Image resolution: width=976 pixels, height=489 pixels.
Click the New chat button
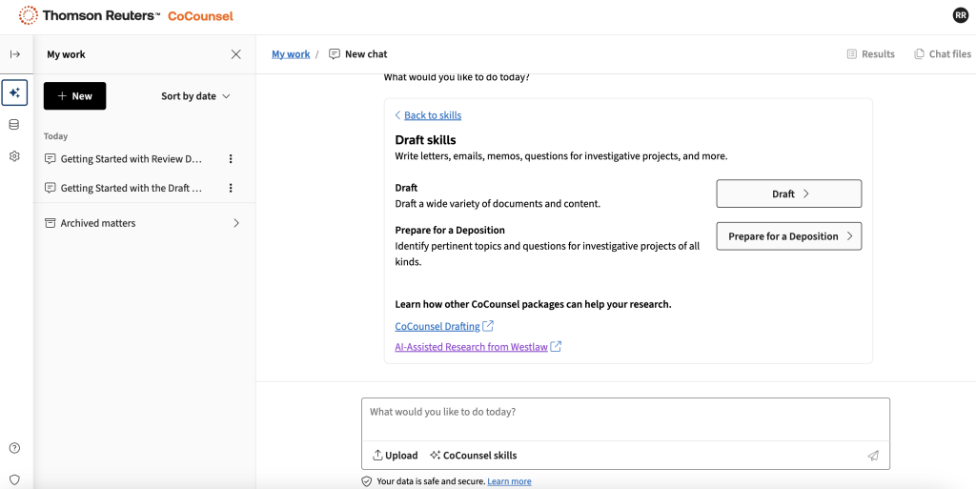[74, 96]
